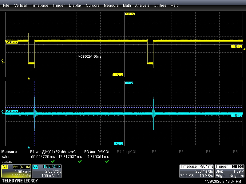Click the DC coupling badge in Trigger descriptor

pyautogui.click(x=241, y=167)
